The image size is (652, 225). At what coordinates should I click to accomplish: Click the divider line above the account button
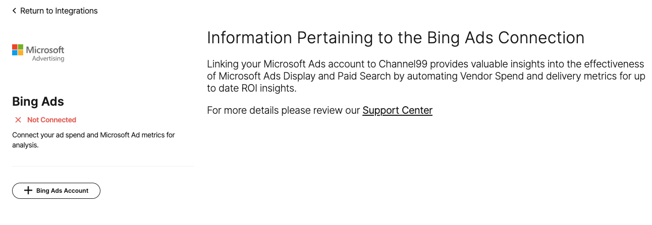(103, 166)
